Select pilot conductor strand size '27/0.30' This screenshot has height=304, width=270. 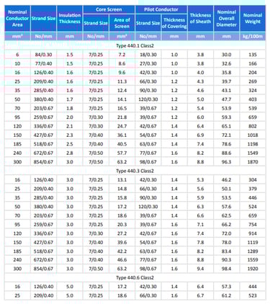pyautogui.click(x=148, y=63)
